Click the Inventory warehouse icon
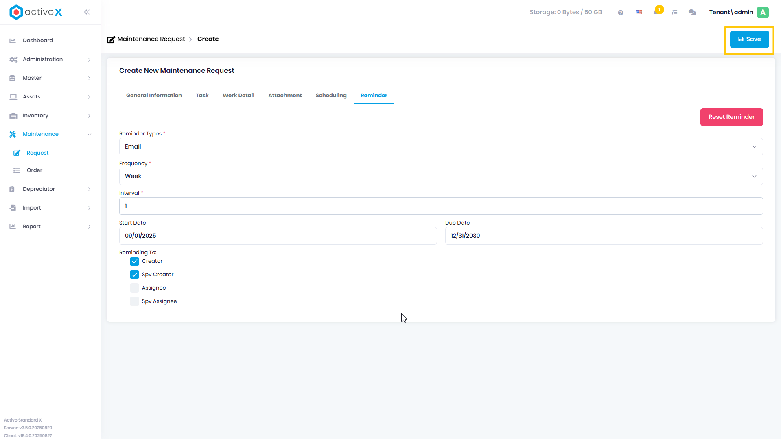The height and width of the screenshot is (439, 781). click(x=13, y=116)
